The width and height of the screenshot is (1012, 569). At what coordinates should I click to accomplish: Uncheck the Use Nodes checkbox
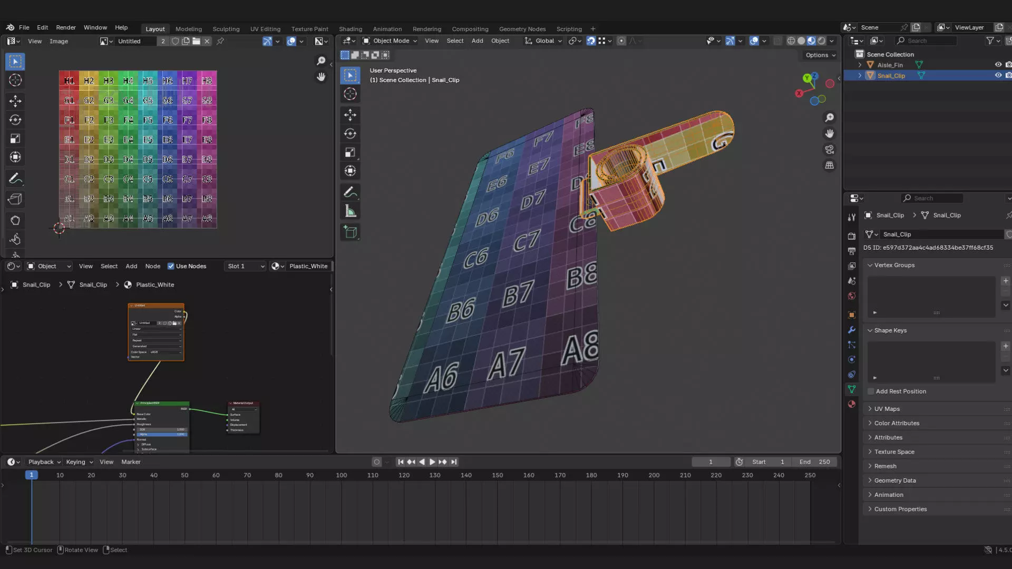point(171,266)
